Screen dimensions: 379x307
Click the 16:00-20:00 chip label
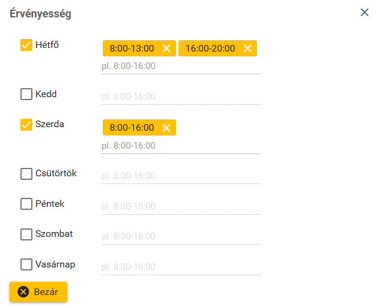tap(210, 49)
